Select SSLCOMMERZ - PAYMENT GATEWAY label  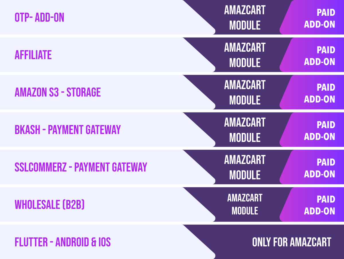[x=81, y=167]
